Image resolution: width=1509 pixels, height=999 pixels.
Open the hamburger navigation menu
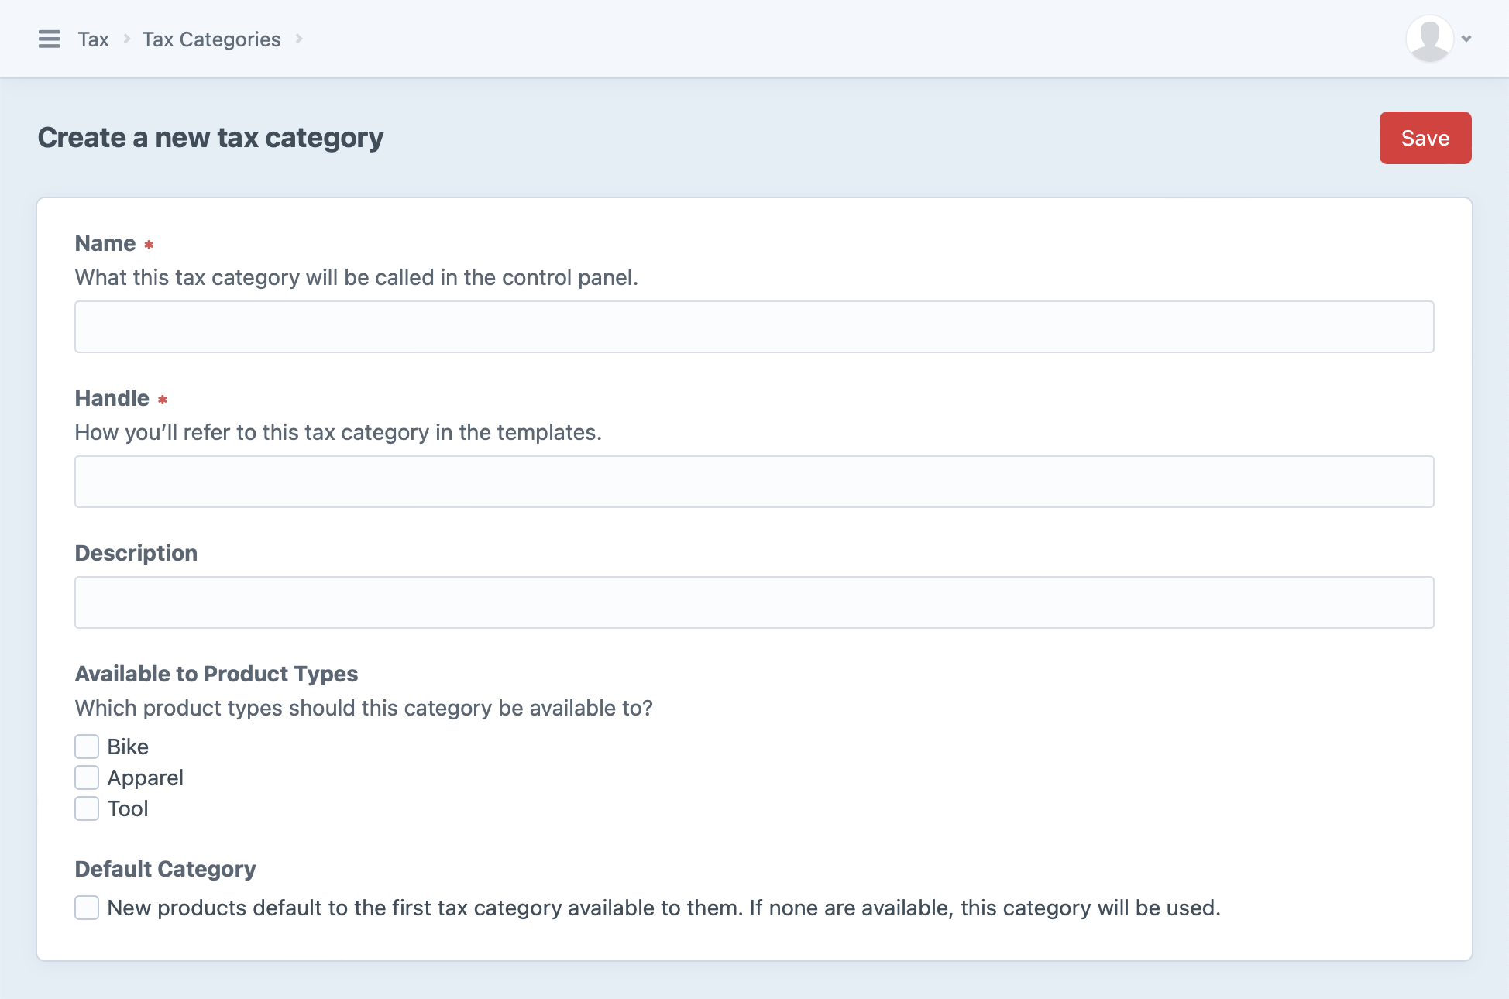pyautogui.click(x=49, y=39)
